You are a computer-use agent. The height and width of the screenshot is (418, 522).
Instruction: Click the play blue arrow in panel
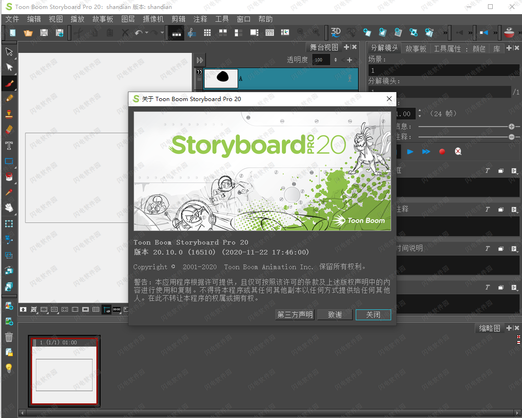tap(410, 152)
